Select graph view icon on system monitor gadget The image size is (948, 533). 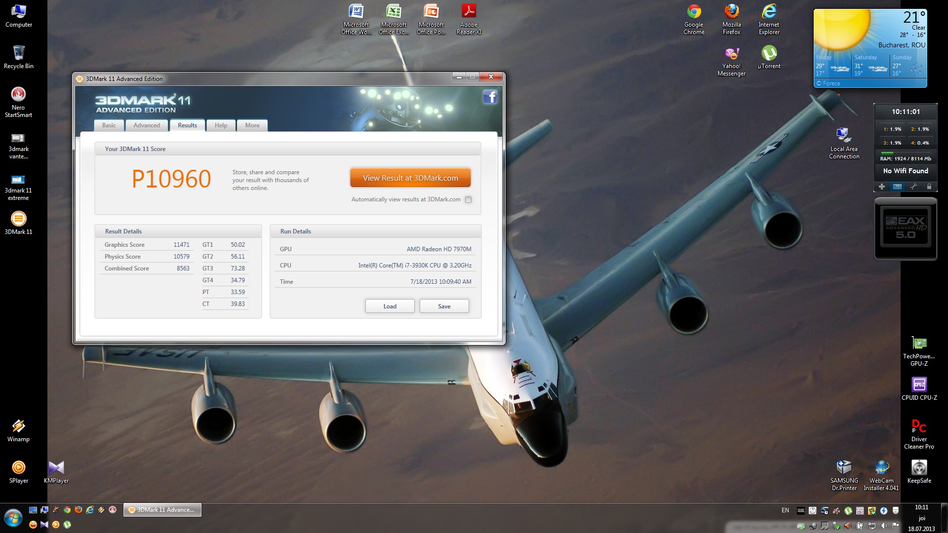click(897, 187)
